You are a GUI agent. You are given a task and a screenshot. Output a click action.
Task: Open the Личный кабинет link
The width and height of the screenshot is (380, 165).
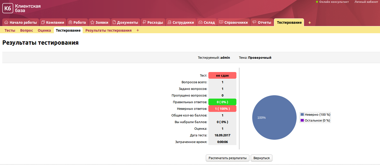(x=366, y=2)
